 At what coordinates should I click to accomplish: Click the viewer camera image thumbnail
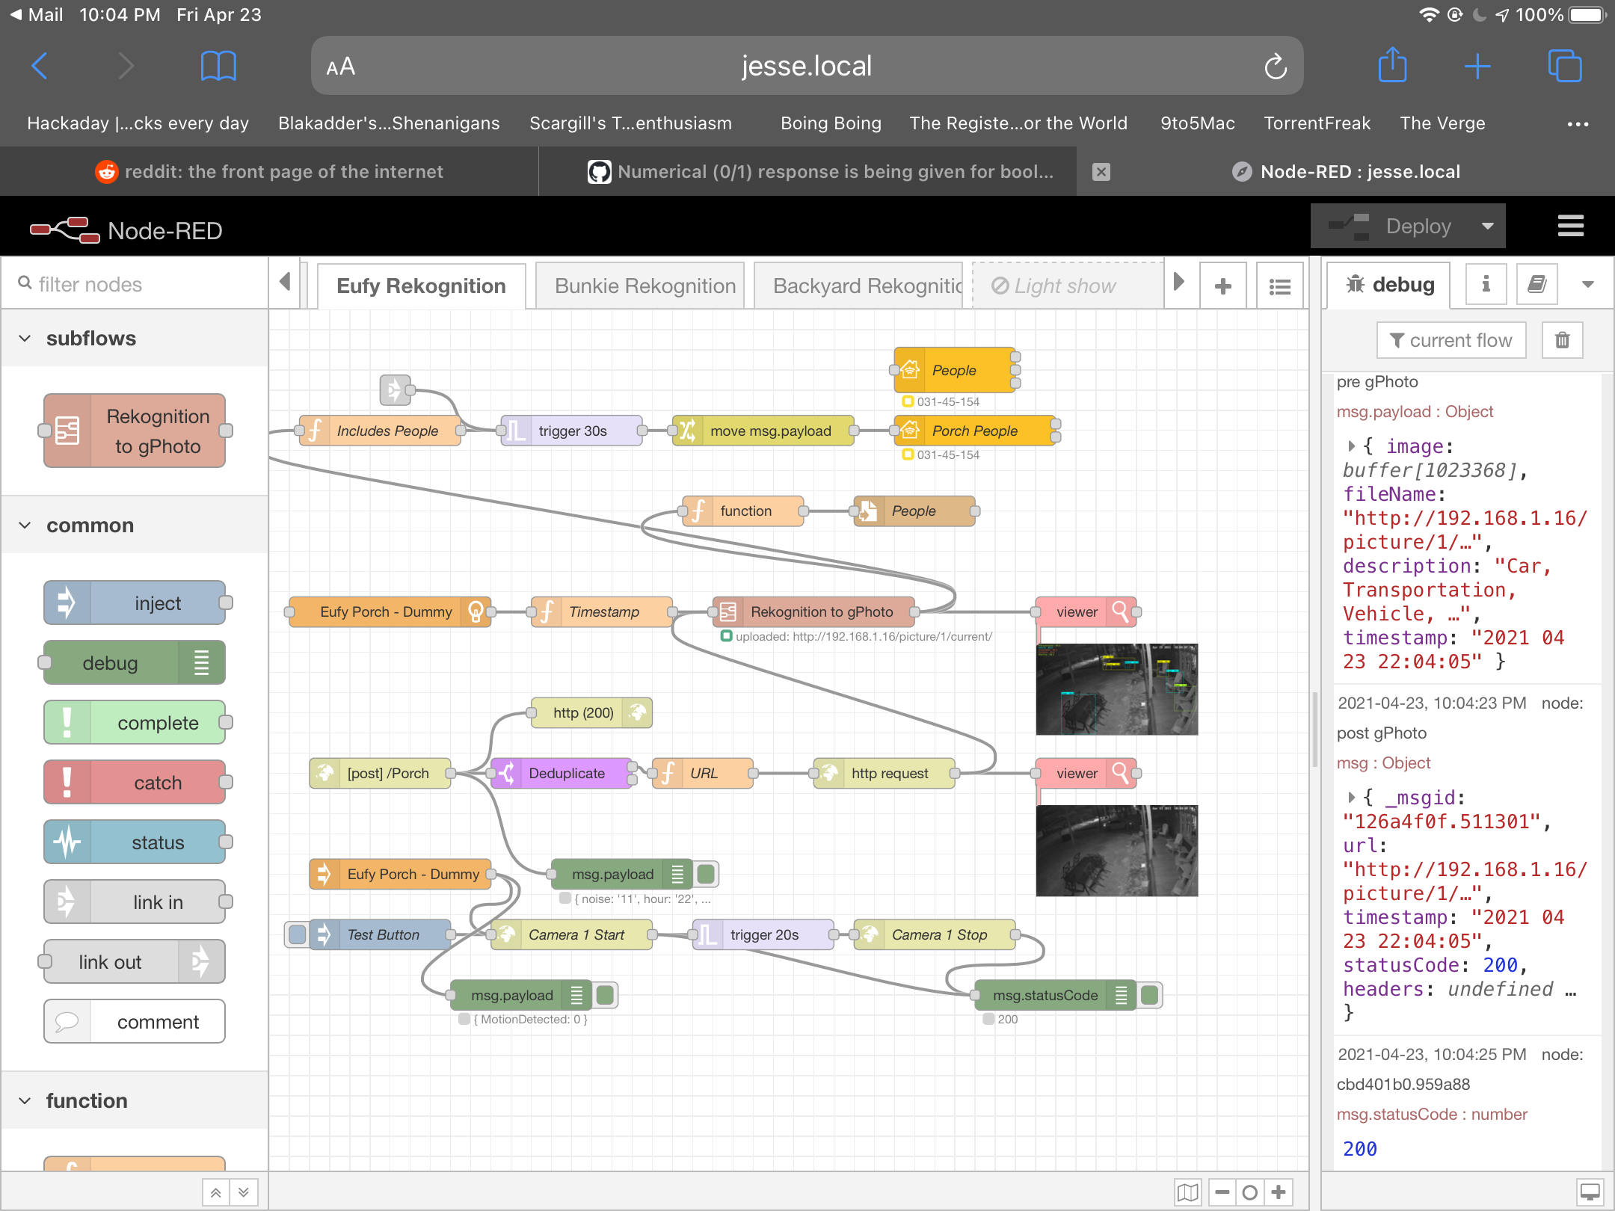pos(1117,688)
